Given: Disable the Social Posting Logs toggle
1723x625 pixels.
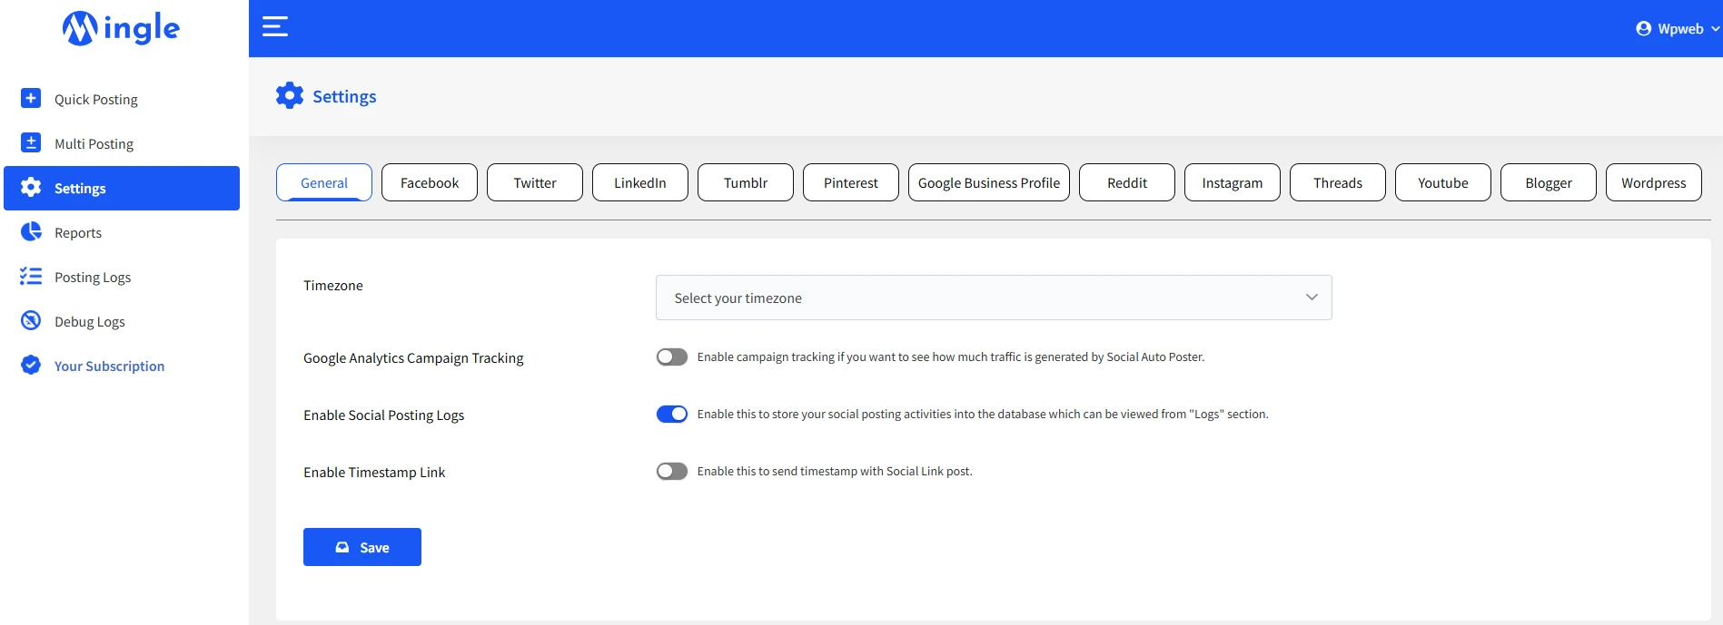Looking at the screenshot, I should [672, 415].
